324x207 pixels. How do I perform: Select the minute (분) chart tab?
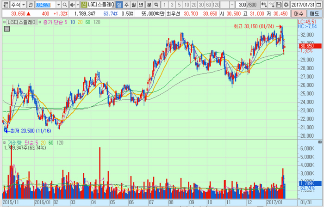(x=149, y=5)
